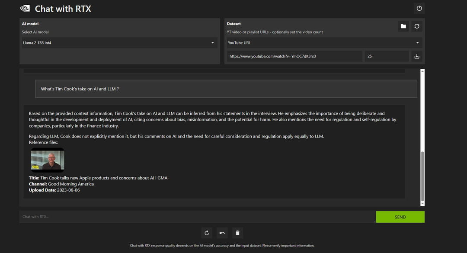Click the SEND button

[x=400, y=217]
